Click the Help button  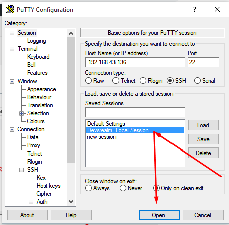coord(71,215)
